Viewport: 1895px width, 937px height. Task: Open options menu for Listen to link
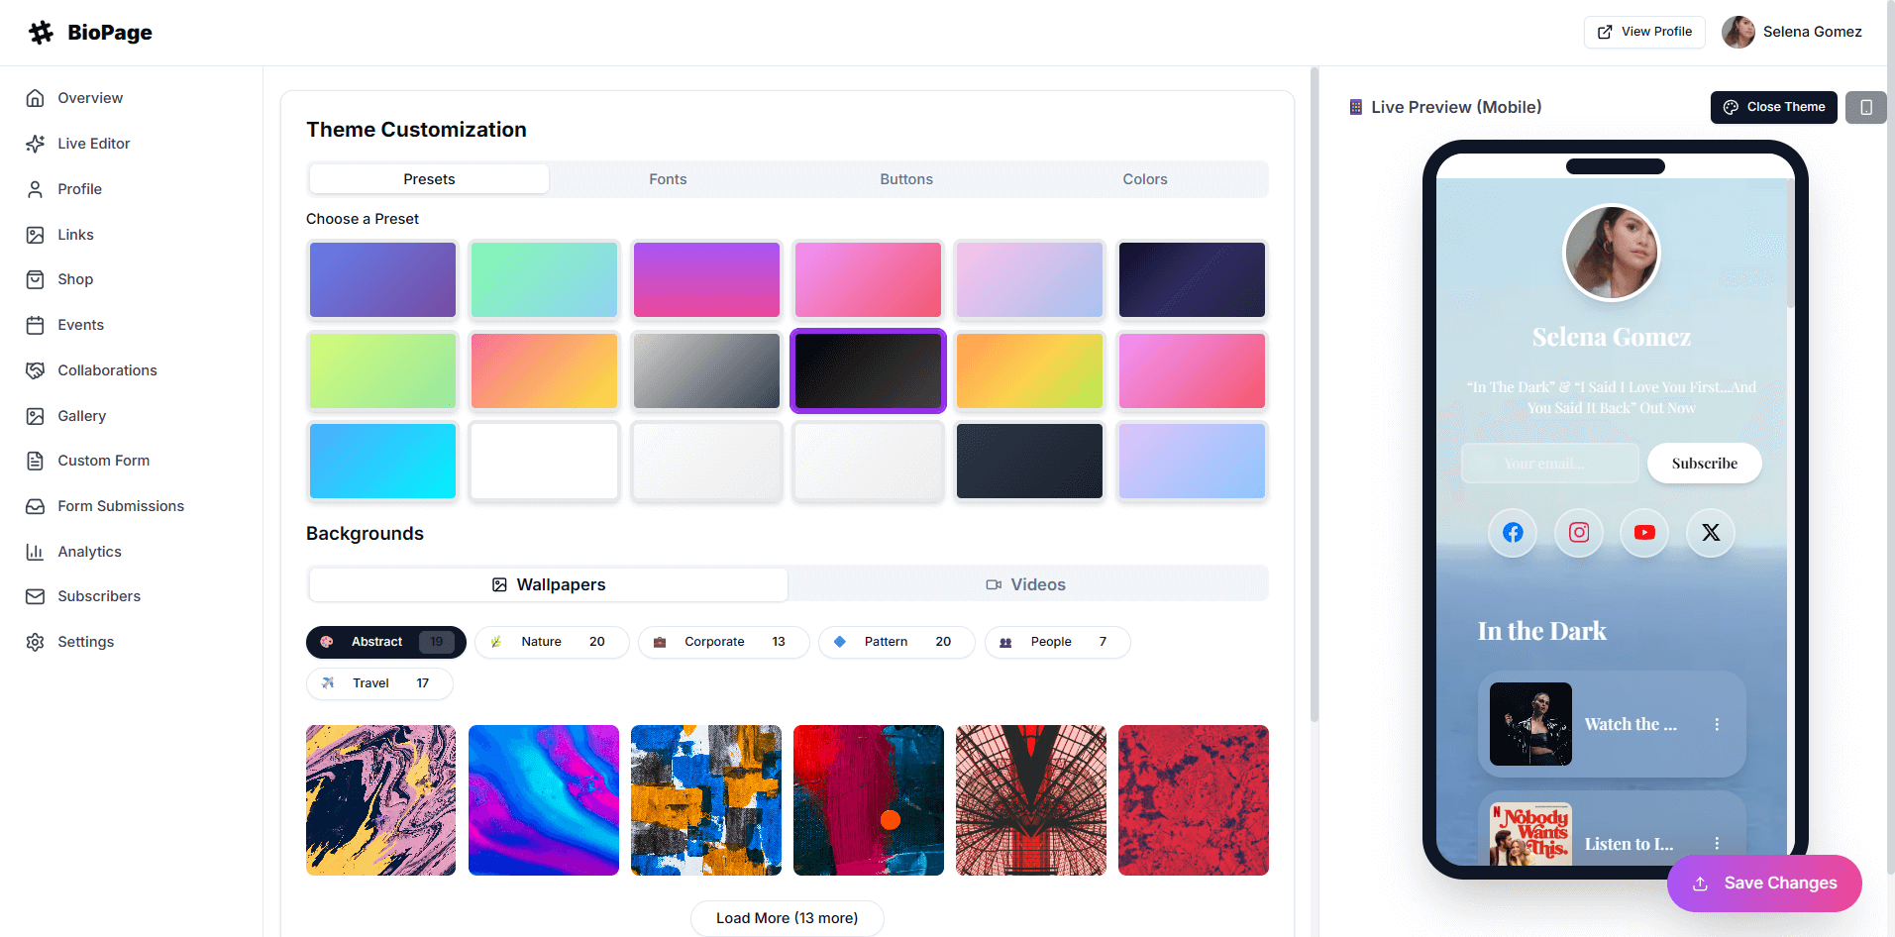click(1717, 843)
